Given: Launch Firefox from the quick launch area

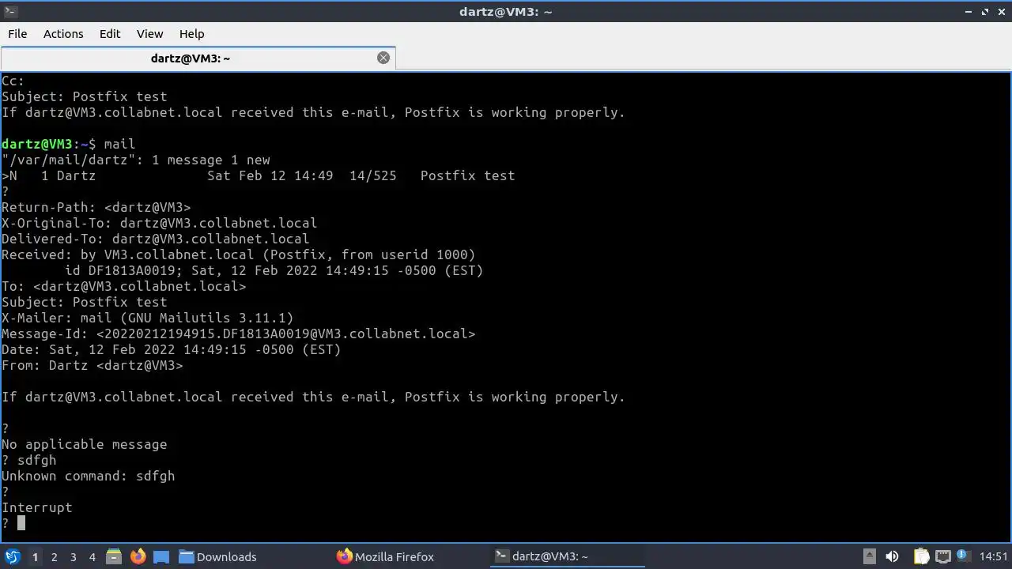Looking at the screenshot, I should (x=138, y=556).
